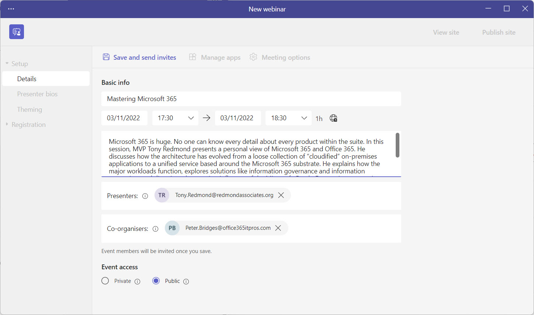
Task: Open the Presenter bios section
Action: click(x=37, y=94)
